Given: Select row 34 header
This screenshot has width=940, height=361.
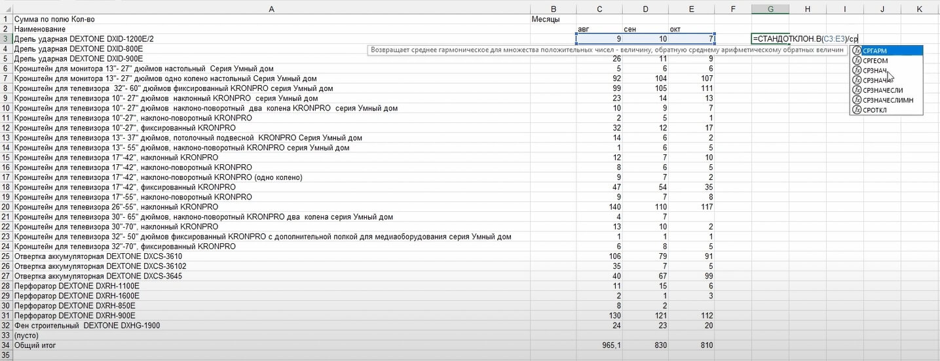Looking at the screenshot, I should (6, 345).
